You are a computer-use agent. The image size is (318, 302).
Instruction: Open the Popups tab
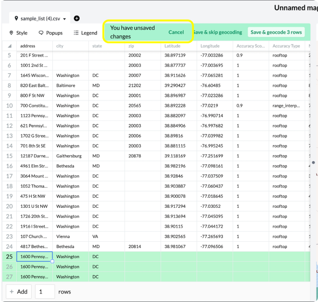pyautogui.click(x=50, y=33)
